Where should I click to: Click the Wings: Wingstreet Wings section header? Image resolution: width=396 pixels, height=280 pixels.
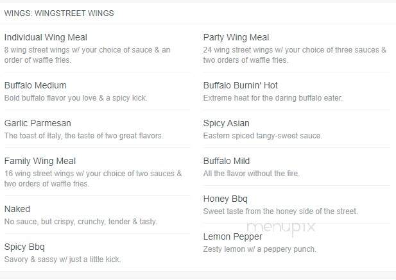point(59,13)
